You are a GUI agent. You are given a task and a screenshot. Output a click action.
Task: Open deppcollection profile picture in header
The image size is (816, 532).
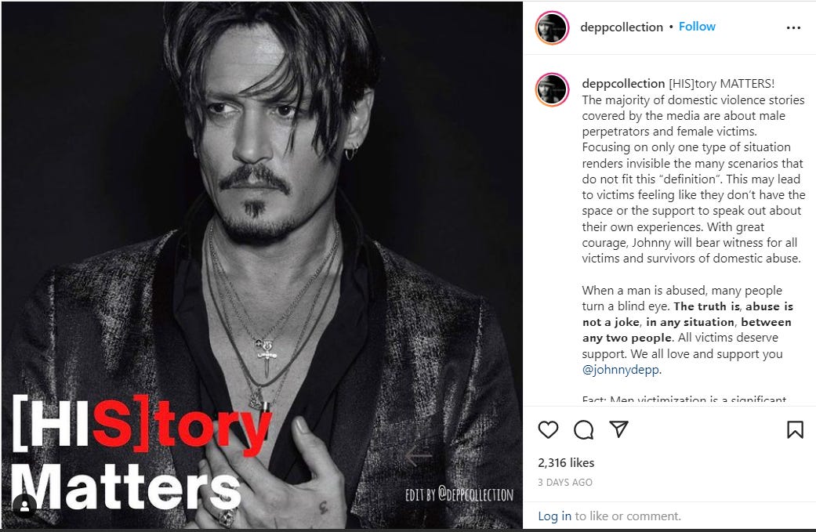552,27
